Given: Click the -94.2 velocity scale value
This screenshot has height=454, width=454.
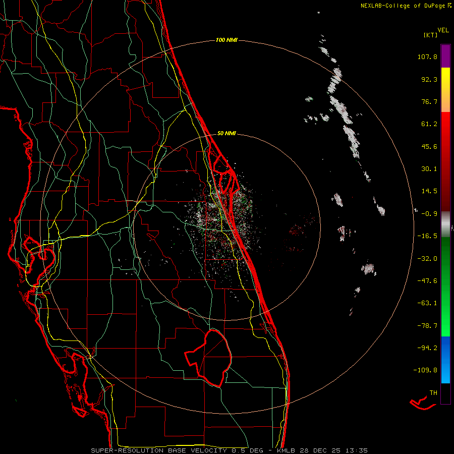Looking at the screenshot, I should click(427, 348).
